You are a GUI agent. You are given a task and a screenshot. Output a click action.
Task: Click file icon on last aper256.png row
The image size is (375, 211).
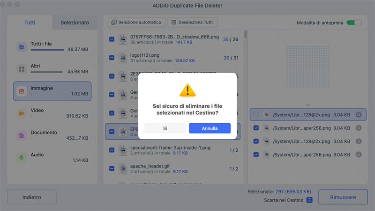click(x=266, y=155)
